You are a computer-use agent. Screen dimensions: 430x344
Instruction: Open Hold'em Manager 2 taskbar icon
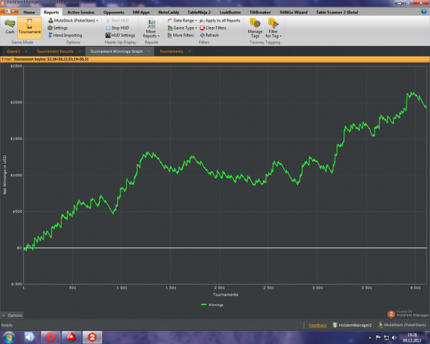click(x=92, y=337)
